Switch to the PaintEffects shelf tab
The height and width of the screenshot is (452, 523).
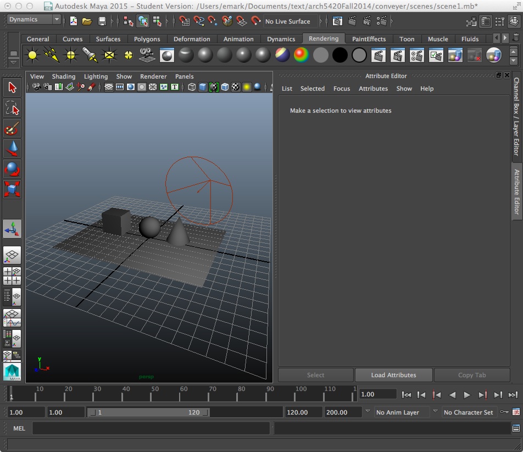(x=369, y=39)
